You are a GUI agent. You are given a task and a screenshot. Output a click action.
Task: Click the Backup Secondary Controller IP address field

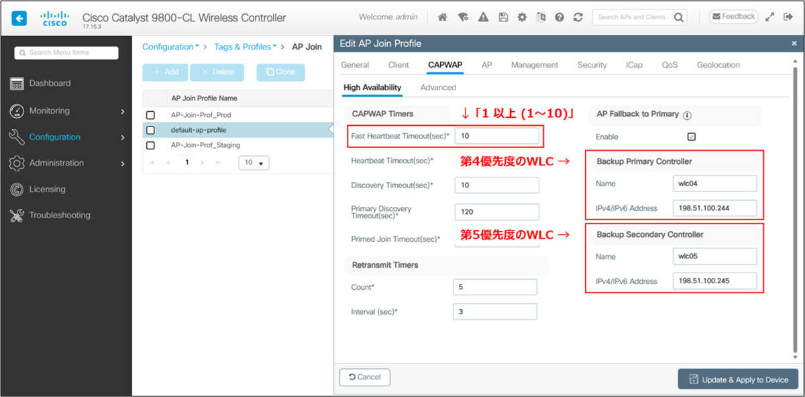[715, 281]
